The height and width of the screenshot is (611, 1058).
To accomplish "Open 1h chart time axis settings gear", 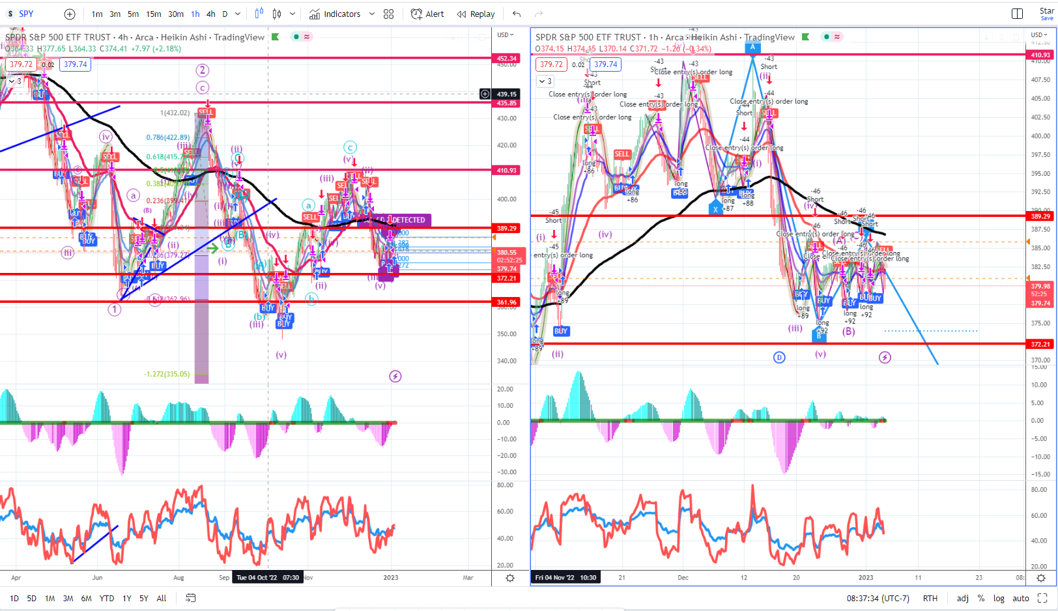I will pos(1041,578).
